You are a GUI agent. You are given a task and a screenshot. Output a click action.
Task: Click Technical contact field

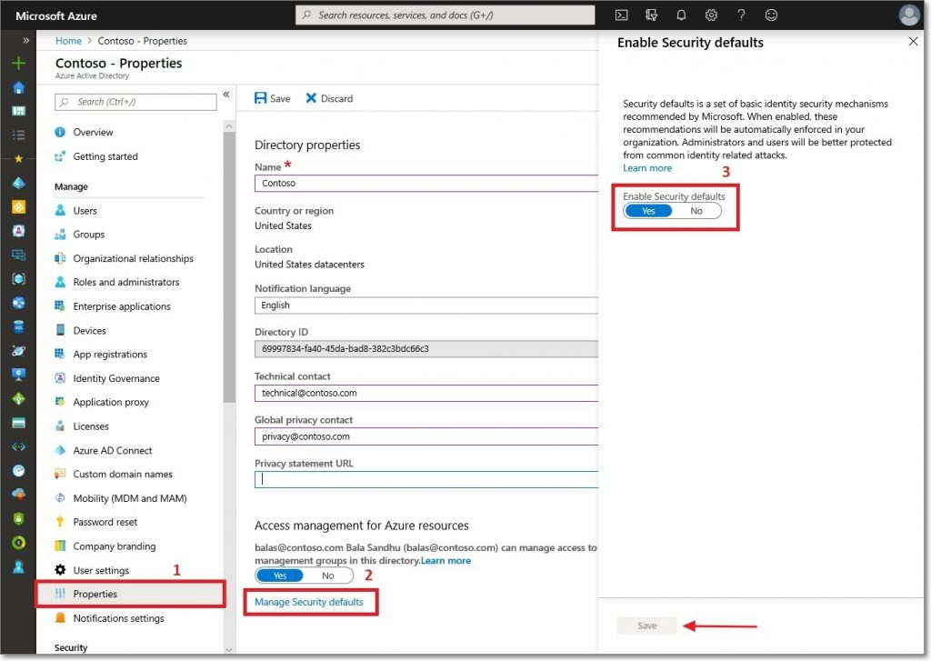[x=426, y=393]
